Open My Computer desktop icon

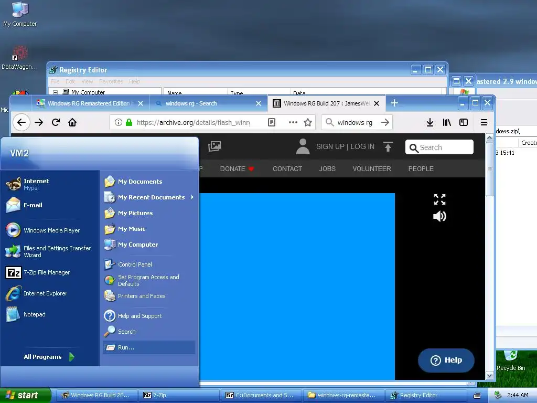pos(20,14)
